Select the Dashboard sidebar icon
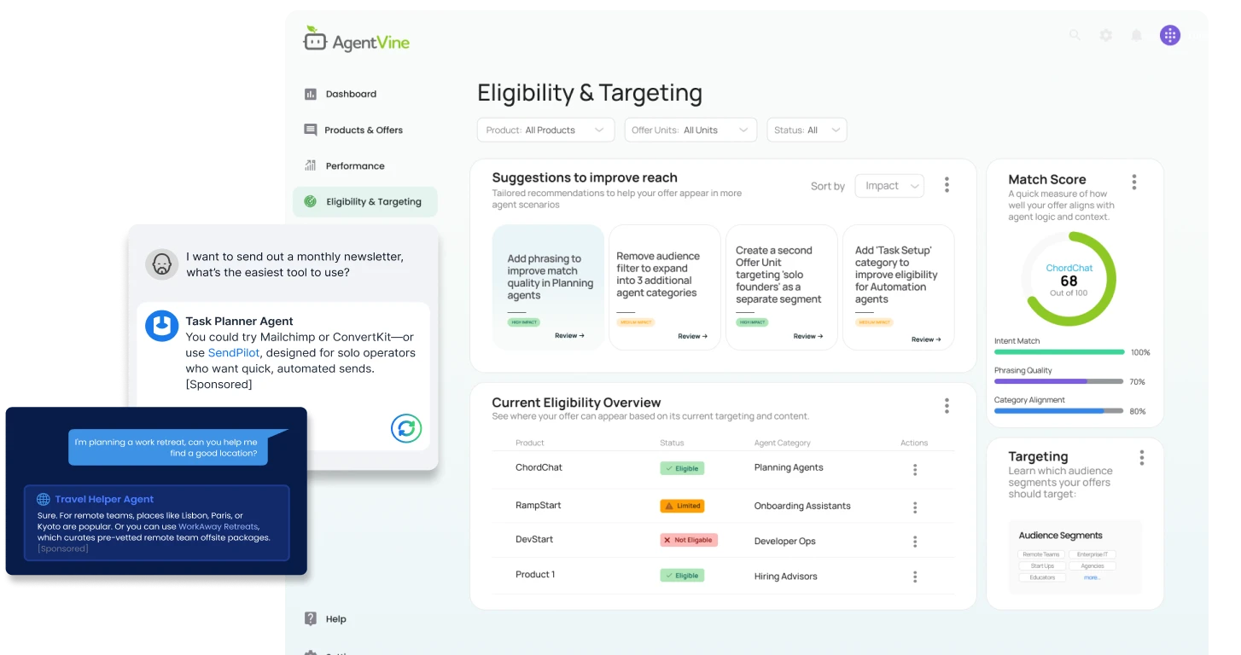The height and width of the screenshot is (655, 1241). (309, 94)
